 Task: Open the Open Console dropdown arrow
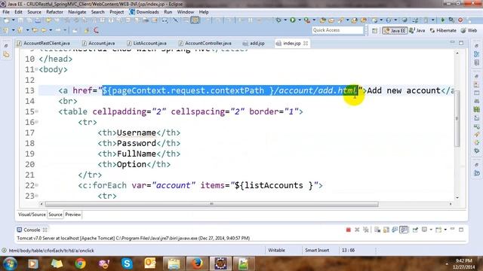point(445,230)
